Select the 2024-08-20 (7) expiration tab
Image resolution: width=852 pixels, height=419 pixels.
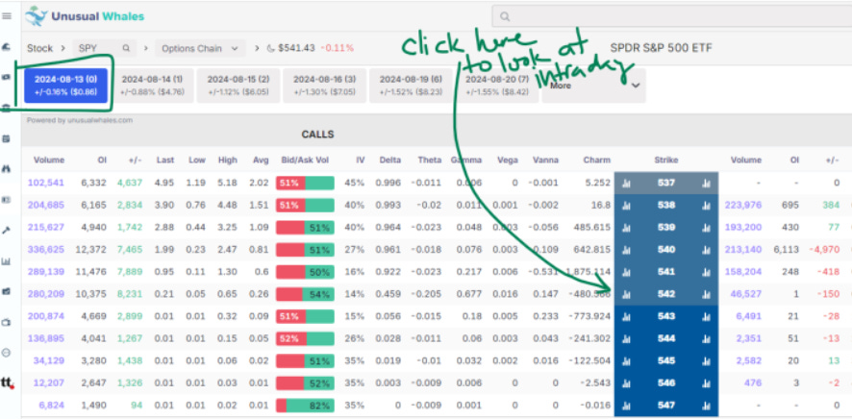pyautogui.click(x=496, y=86)
